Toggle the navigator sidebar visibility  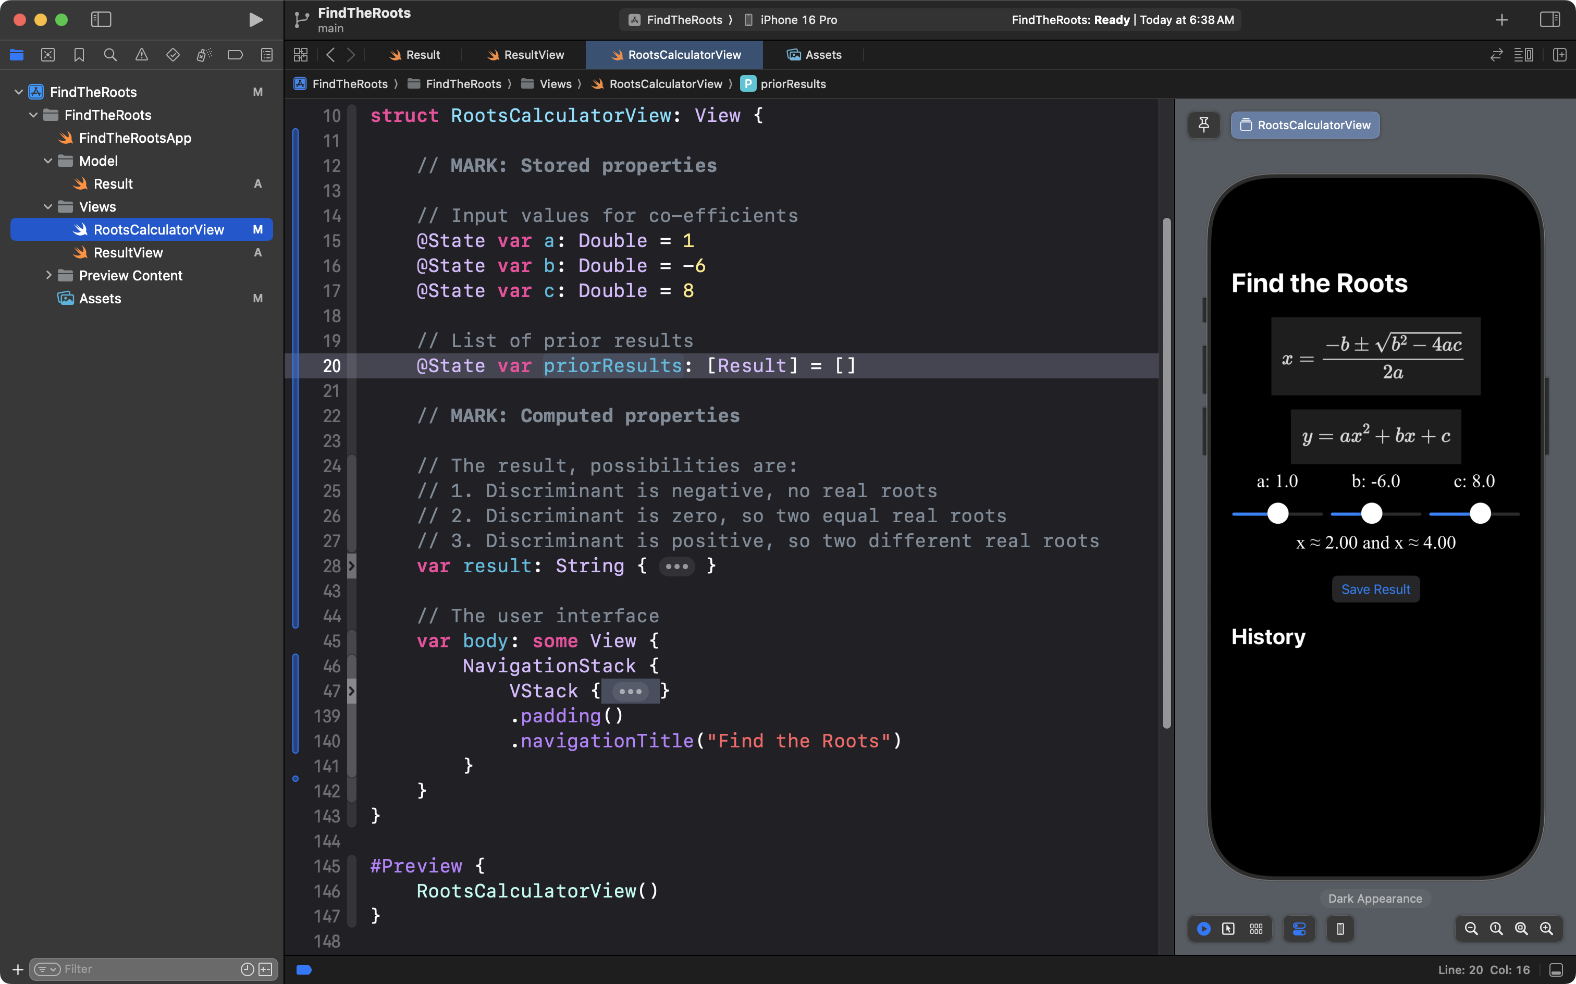click(101, 19)
